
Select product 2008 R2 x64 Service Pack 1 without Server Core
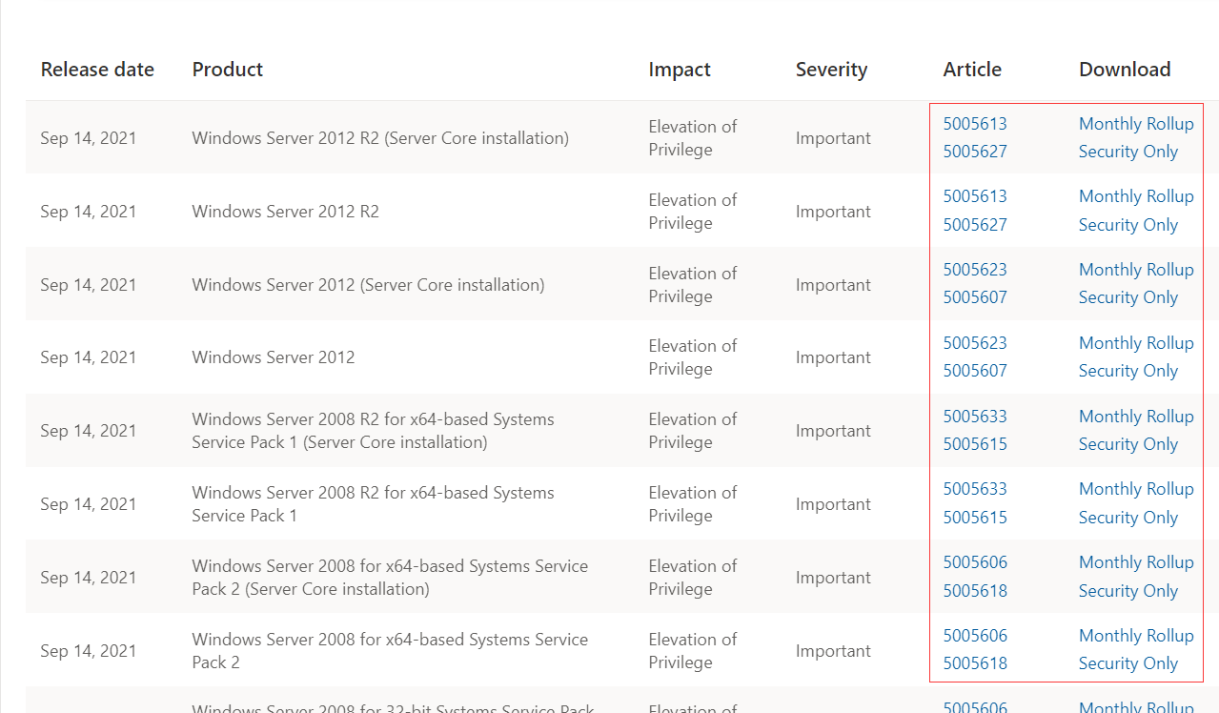373,504
